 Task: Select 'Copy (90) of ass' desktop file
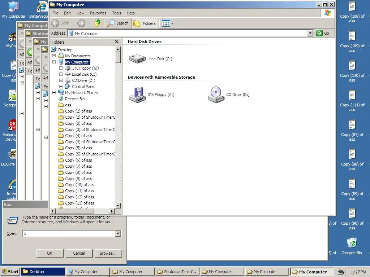pos(352,219)
